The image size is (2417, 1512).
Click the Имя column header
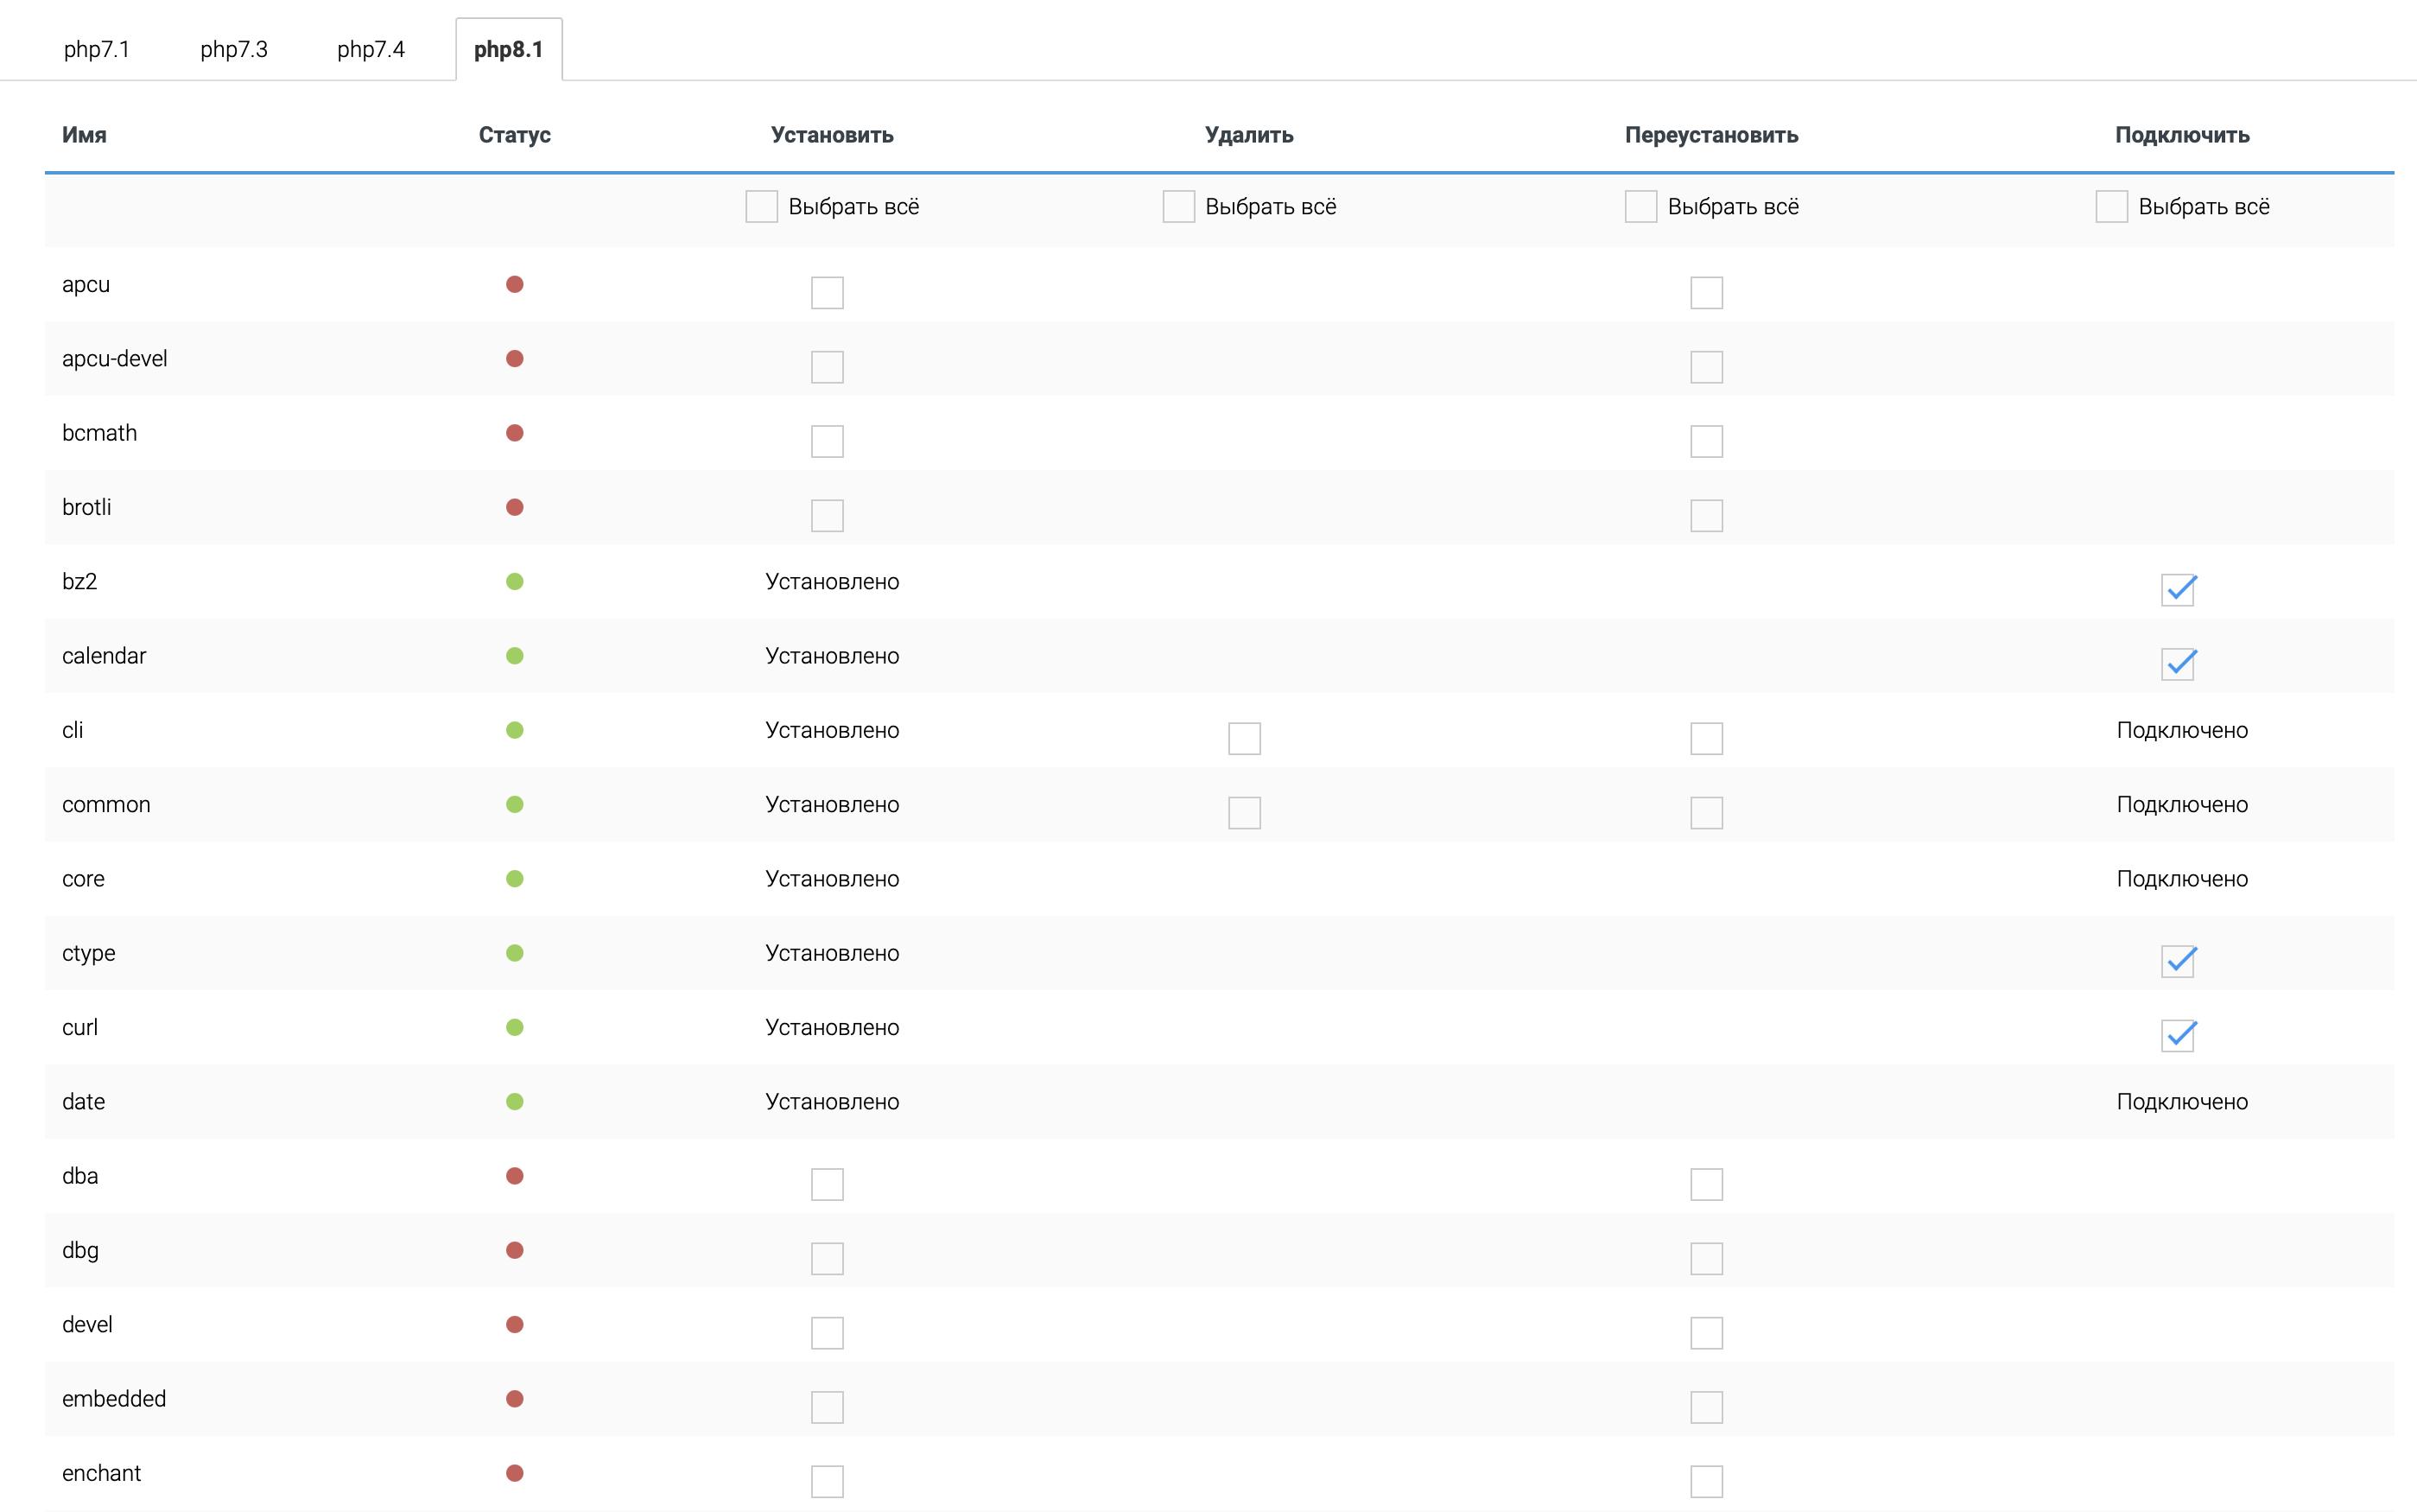coord(84,135)
